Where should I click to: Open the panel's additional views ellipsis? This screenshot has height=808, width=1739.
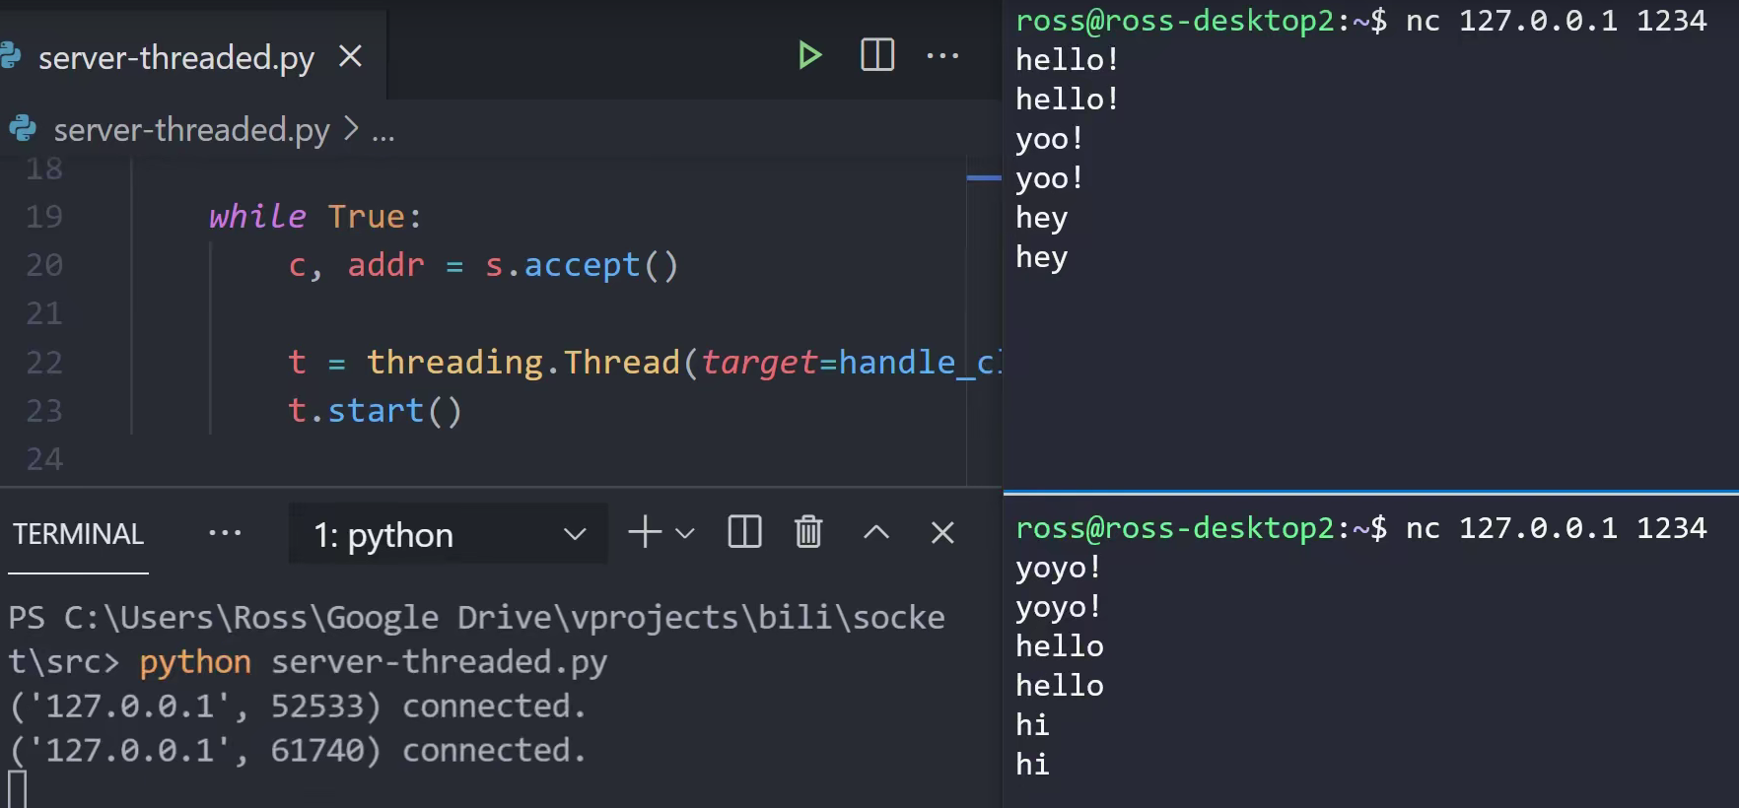tap(225, 533)
